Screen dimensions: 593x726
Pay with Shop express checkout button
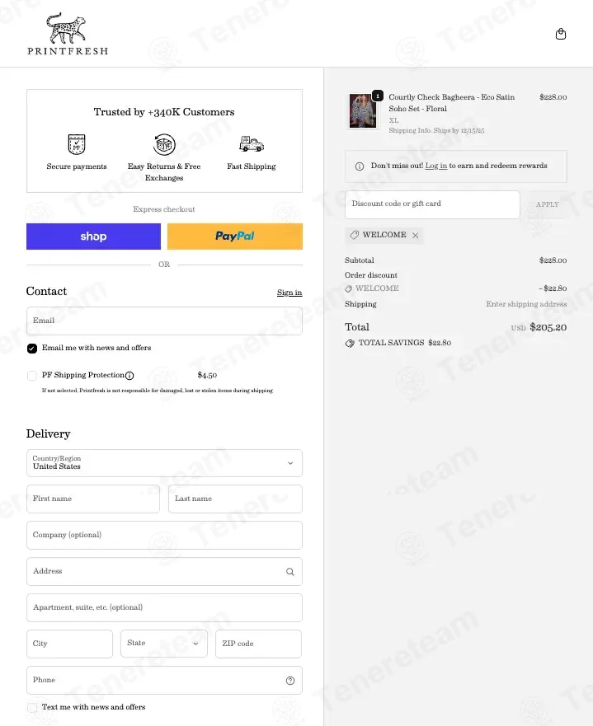(x=93, y=237)
